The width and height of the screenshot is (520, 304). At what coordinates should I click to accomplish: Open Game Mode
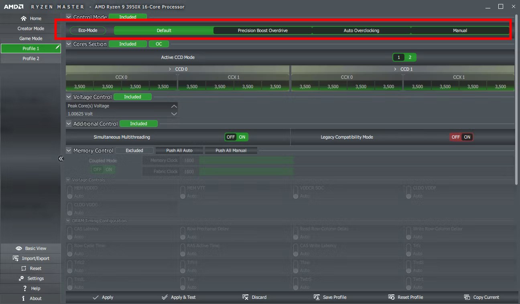31,38
